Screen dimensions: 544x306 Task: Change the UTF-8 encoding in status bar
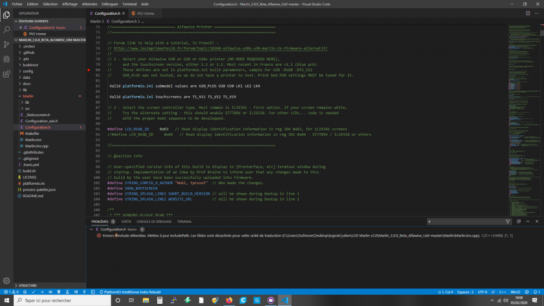(x=483, y=292)
